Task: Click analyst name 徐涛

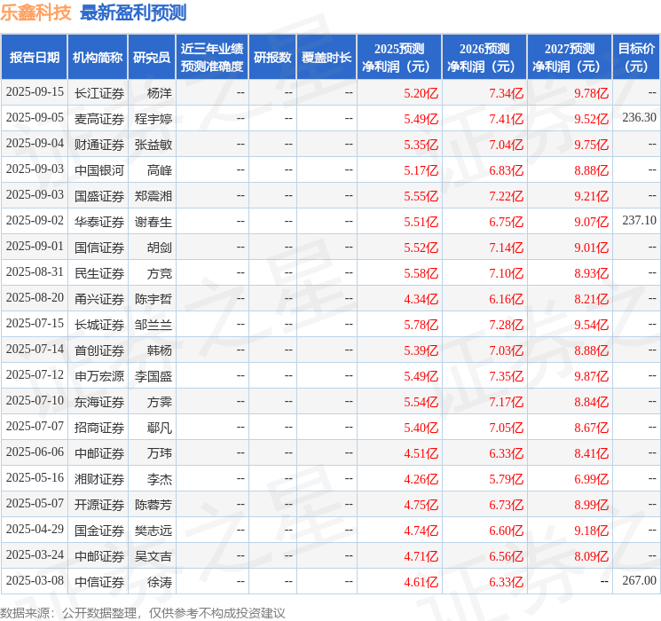Action: pyautogui.click(x=160, y=582)
